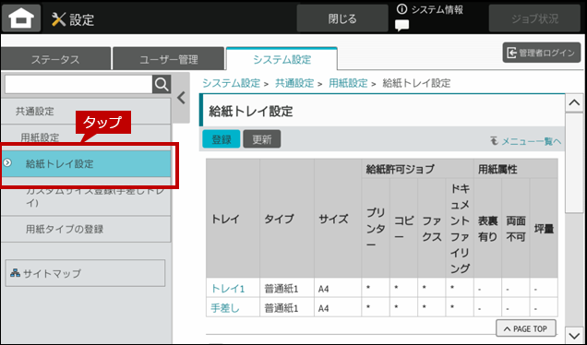Click 管理者ログイン button

click(x=542, y=53)
